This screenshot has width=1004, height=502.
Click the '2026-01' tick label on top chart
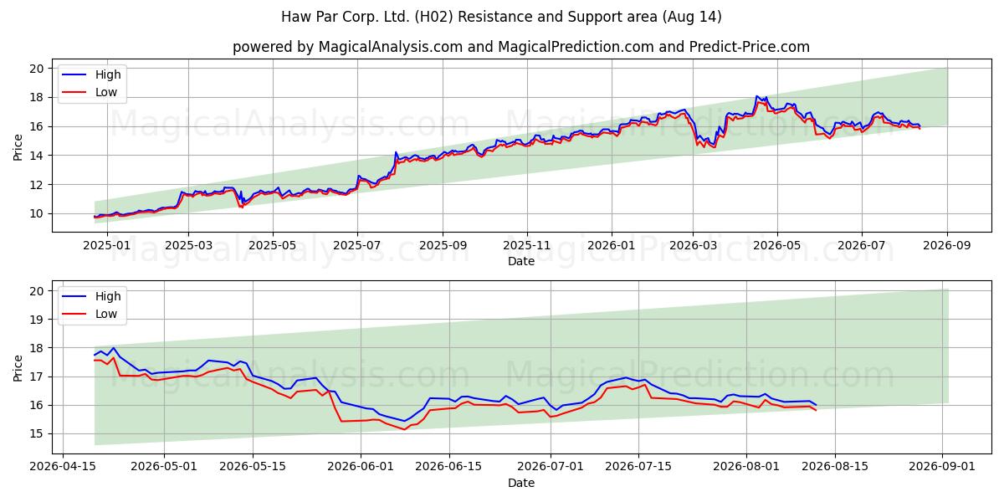612,245
